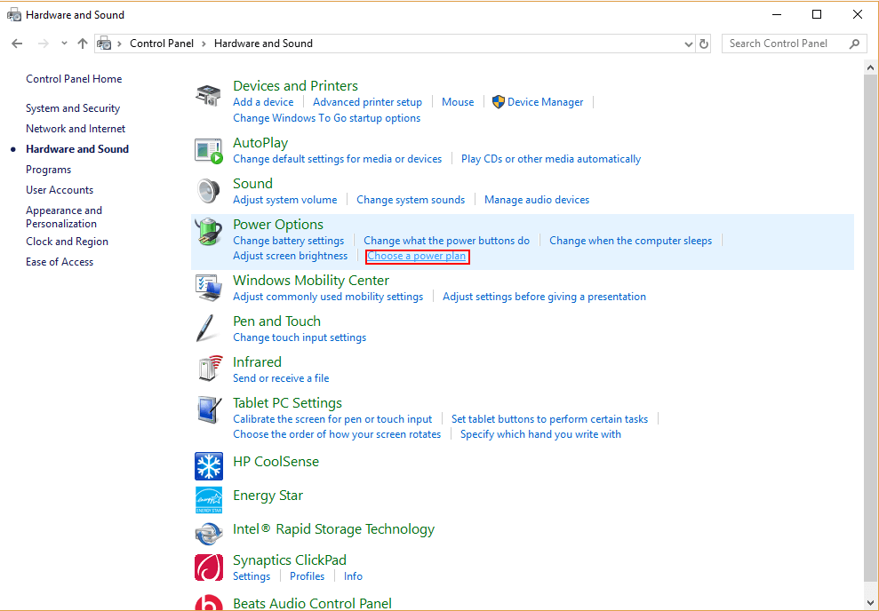Open Send or receive a file
879x611 pixels.
click(281, 378)
